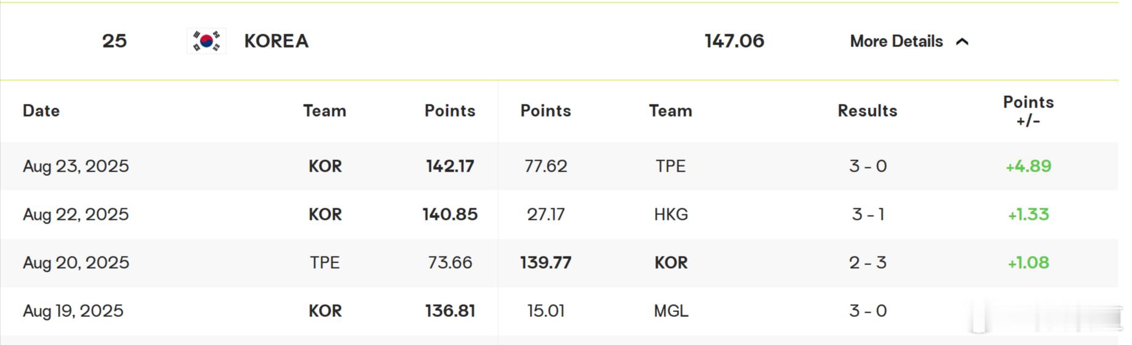Viewport: 1132px width, 345px height.
Task: Click the MGL team in Aug 19 row
Action: [671, 311]
